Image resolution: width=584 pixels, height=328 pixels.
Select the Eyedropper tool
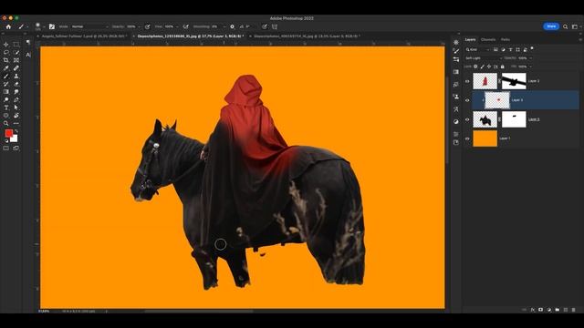(6, 68)
